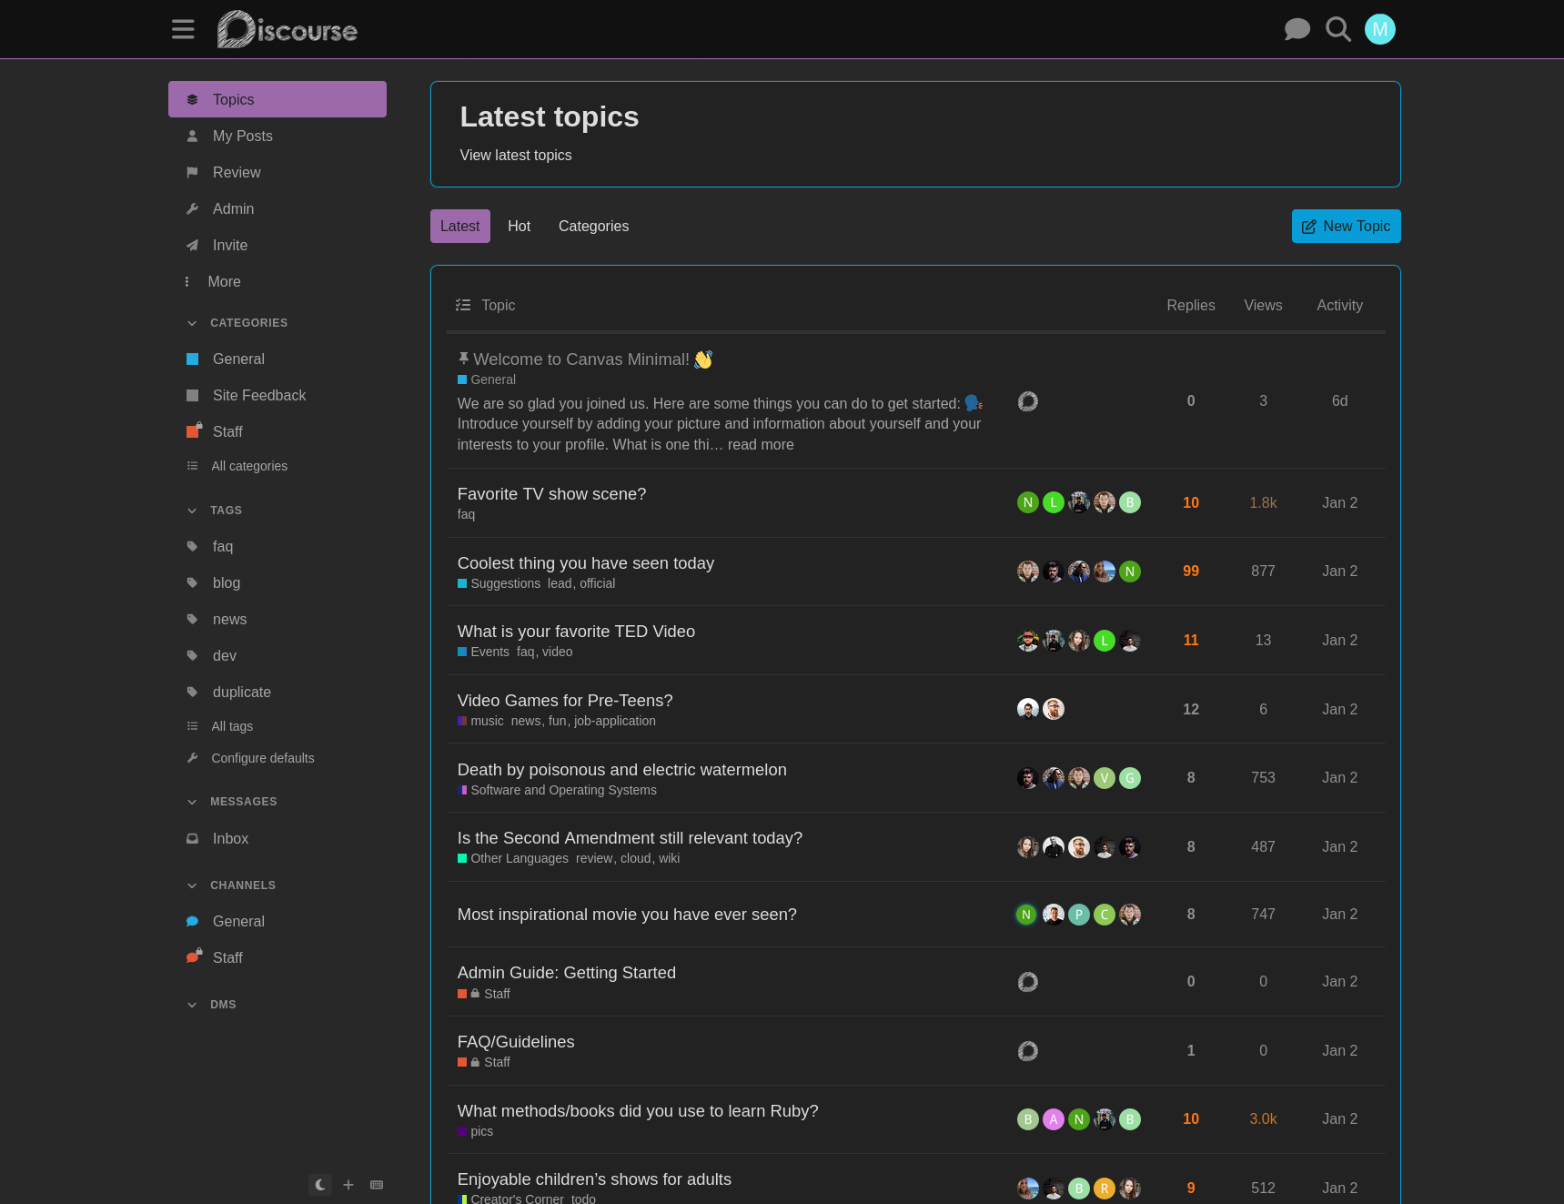The image size is (1564, 1204).
Task: Toggle dark mode moon icon
Action: tap(320, 1185)
